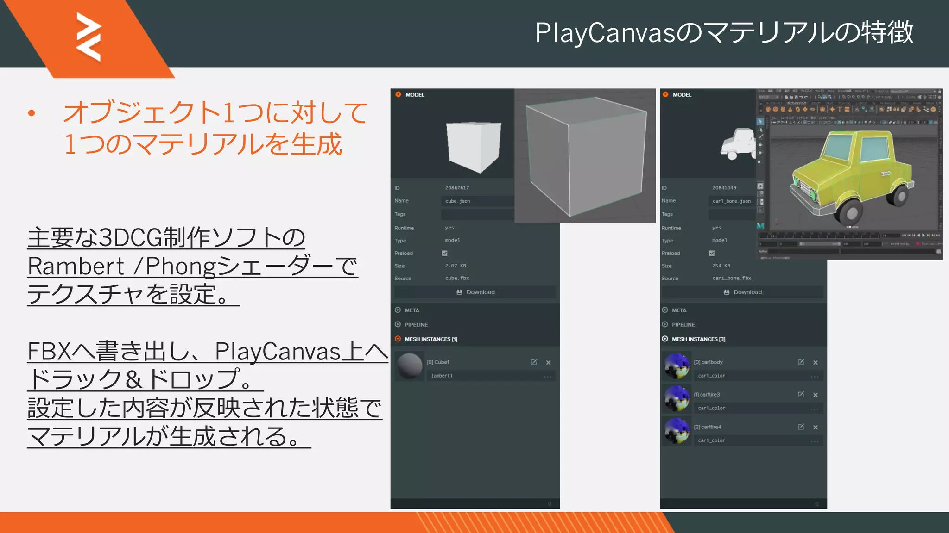Viewport: 949px width, 533px height.
Task: Select the Maya Rotate tool
Action: pos(760,153)
